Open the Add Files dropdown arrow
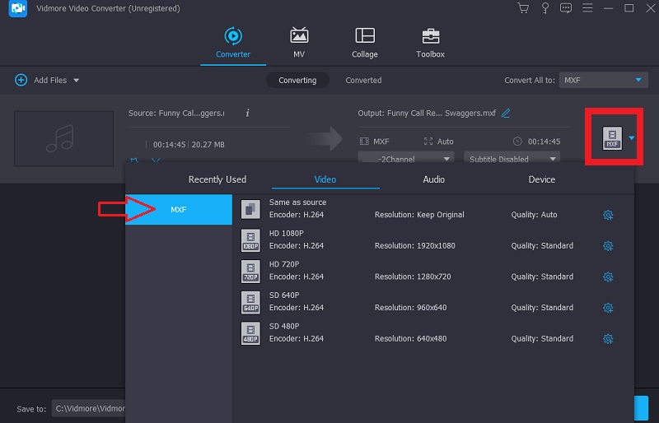Screen dimensions: 659x423 (x=77, y=81)
